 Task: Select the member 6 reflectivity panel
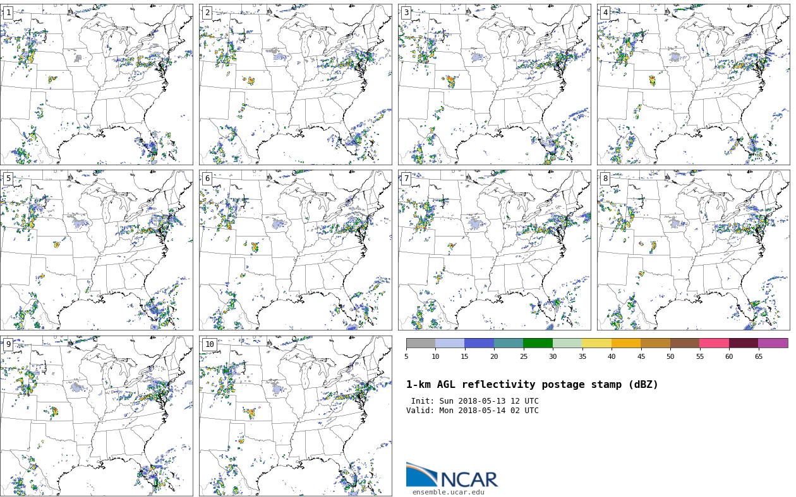296,250
